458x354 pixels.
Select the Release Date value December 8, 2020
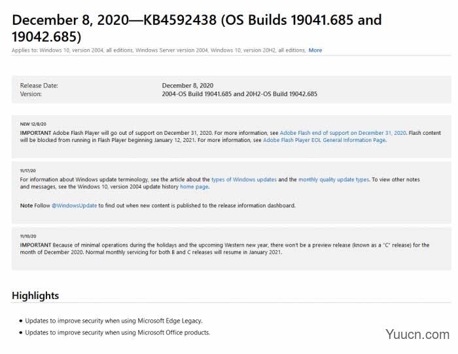point(188,86)
